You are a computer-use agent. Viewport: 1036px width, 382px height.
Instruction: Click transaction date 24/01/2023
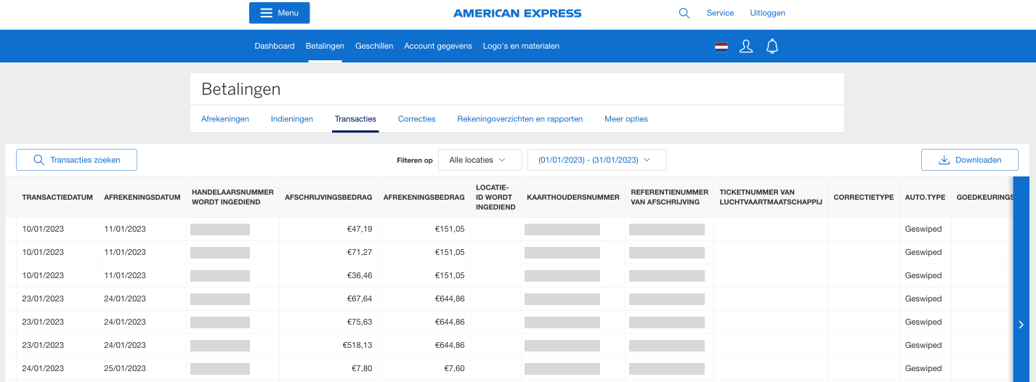tap(43, 368)
